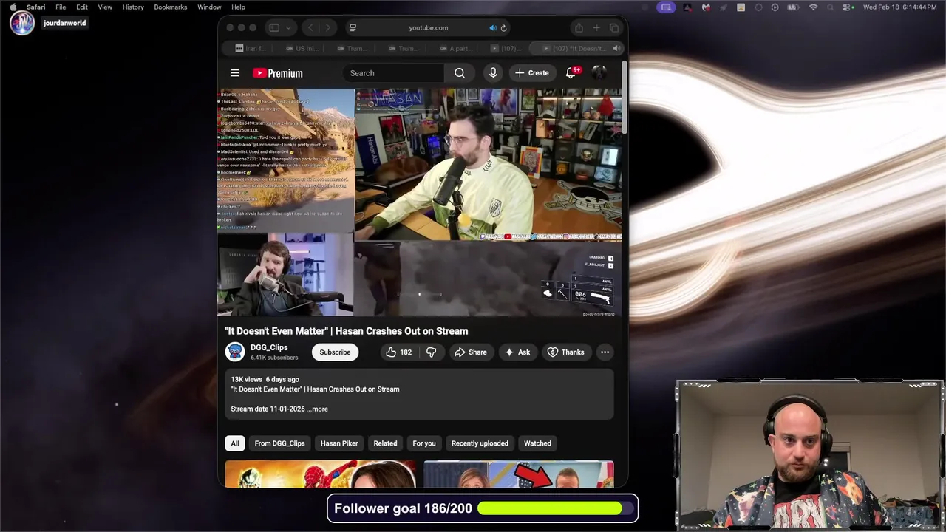Subscribe to DGG_Clips
This screenshot has height=532, width=946.
335,352
